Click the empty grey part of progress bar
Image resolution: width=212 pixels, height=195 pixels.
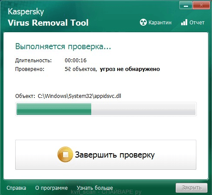tap(143, 109)
